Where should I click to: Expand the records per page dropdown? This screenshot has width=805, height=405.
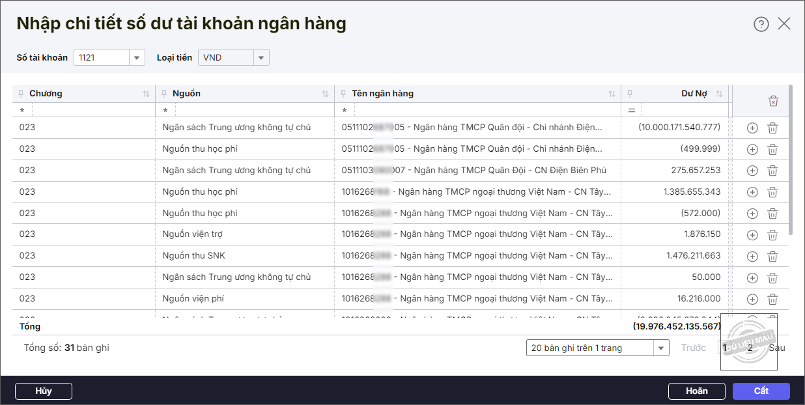point(662,348)
